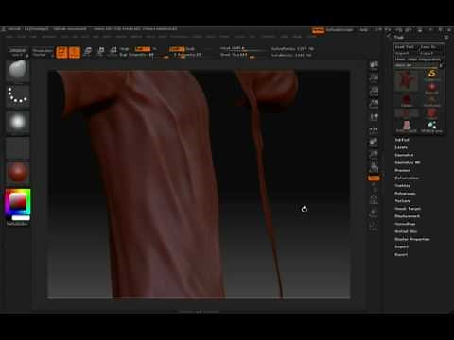Toggle the orange active button in right shelf

pyautogui.click(x=374, y=178)
